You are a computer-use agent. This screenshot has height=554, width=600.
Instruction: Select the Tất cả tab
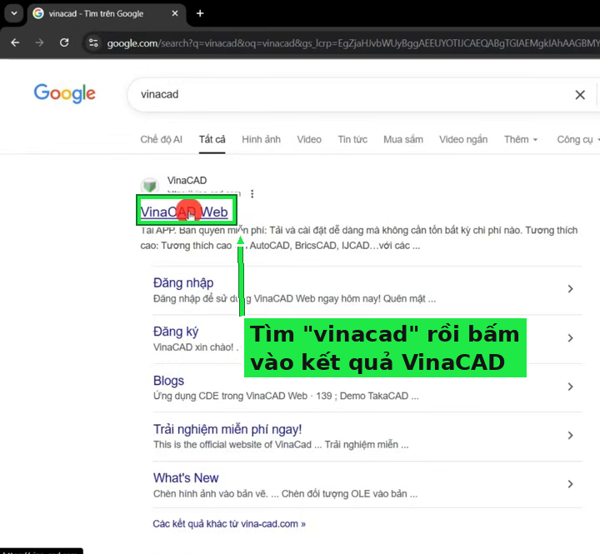212,139
